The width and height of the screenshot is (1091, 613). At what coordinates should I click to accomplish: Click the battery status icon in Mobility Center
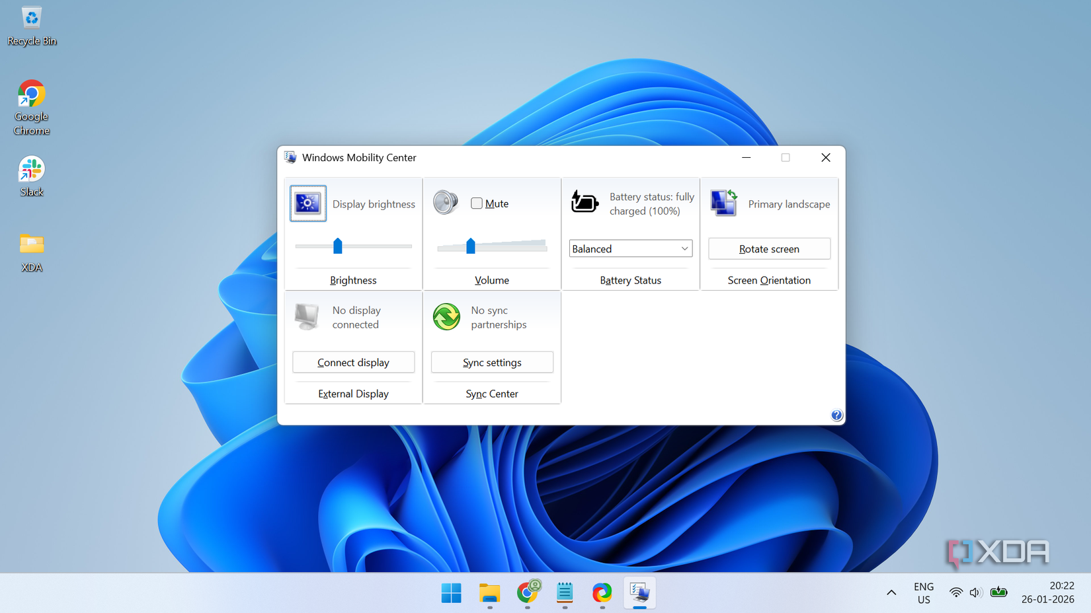coord(585,202)
